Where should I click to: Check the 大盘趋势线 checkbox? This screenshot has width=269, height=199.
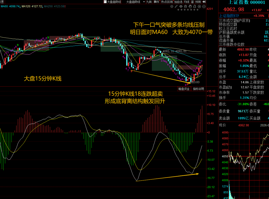(x=105, y=2)
